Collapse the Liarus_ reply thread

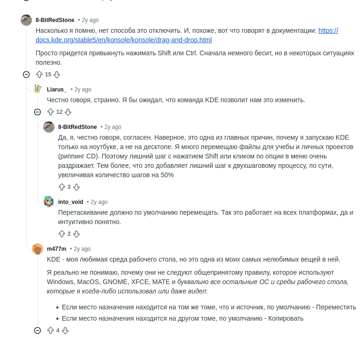coord(38,112)
